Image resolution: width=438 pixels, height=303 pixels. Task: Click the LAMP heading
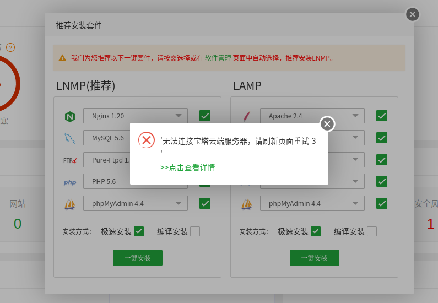(x=247, y=86)
